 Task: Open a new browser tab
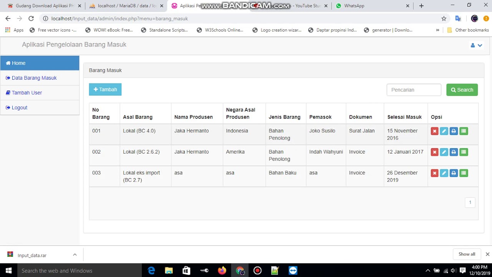[421, 6]
